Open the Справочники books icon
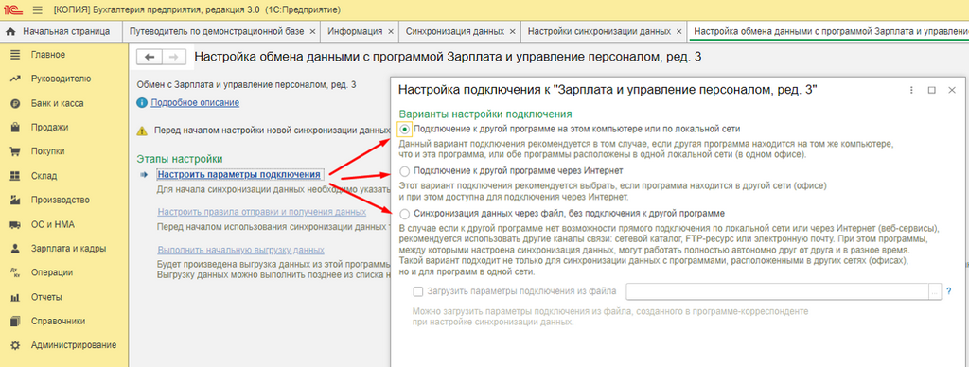The image size is (969, 367). (15, 322)
